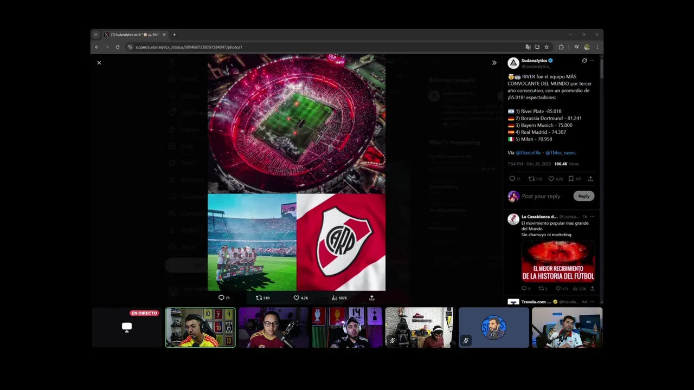Image resolution: width=694 pixels, height=390 pixels.
Task: Open the @1Mes_news mention link
Action: tap(560, 153)
